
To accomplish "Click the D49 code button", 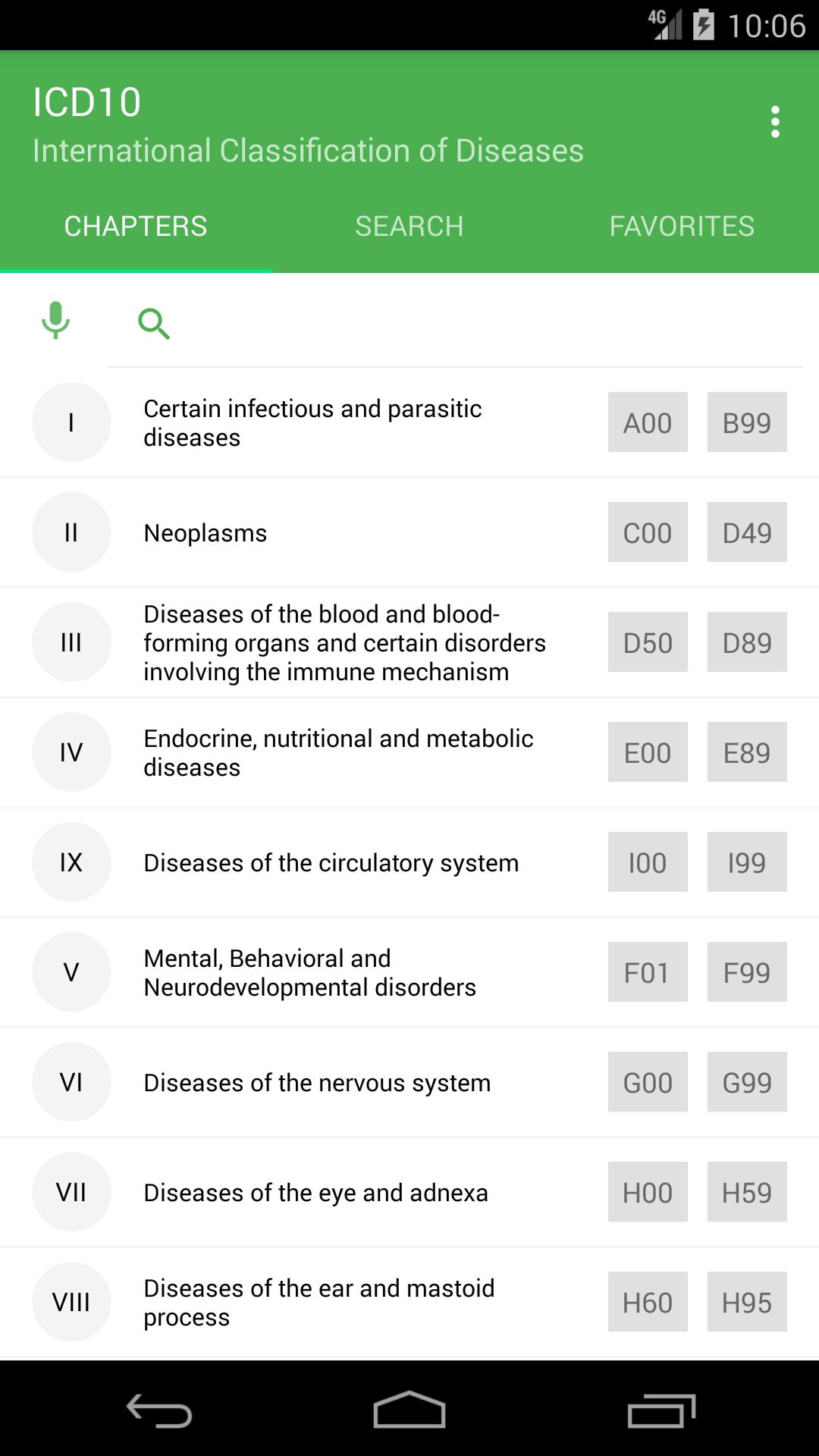I will coord(747,532).
